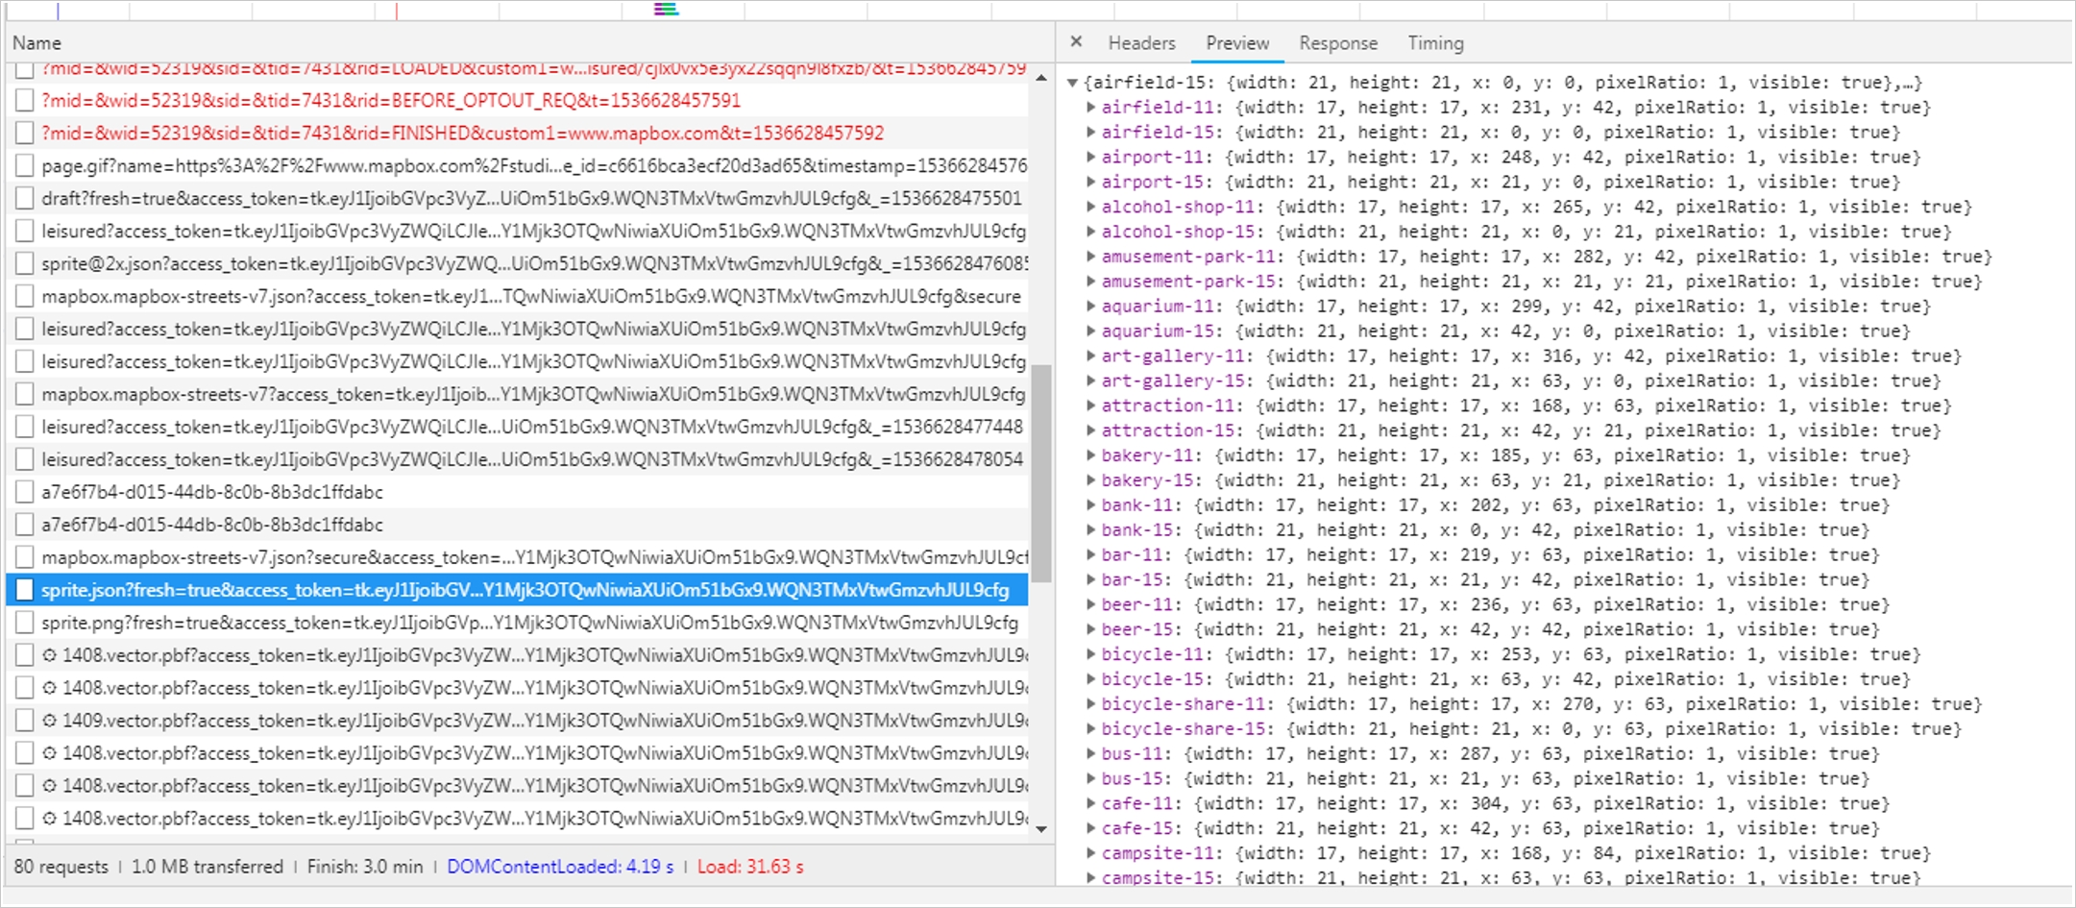Select the FINISHED mapbox.com failed request
Image resolution: width=2076 pixels, height=908 pixels.
[461, 133]
